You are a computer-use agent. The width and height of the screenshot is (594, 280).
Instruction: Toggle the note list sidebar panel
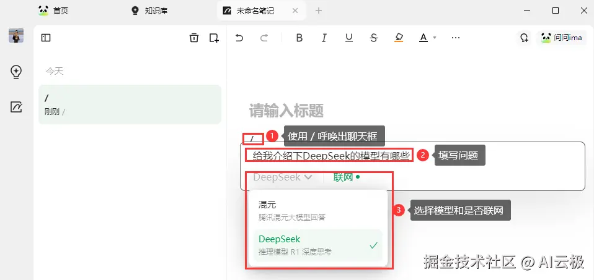coord(46,38)
